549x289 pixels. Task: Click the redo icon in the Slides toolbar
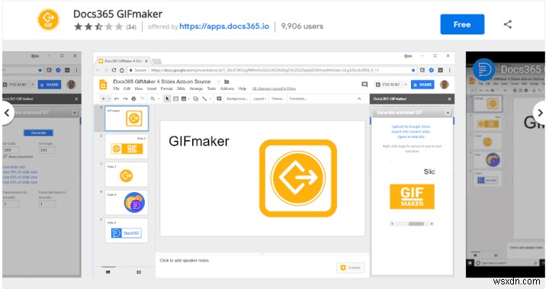pos(125,99)
